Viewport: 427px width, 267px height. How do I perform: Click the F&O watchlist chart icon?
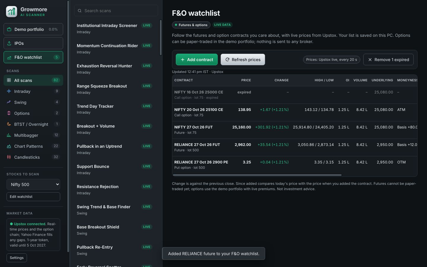coord(9,57)
